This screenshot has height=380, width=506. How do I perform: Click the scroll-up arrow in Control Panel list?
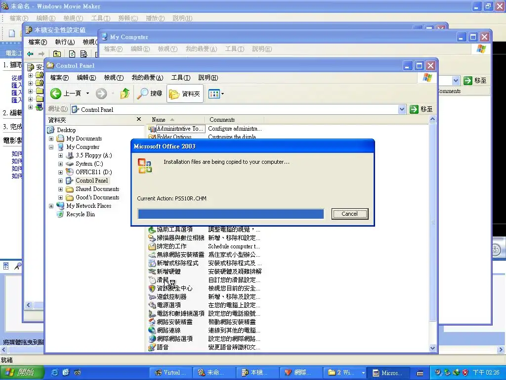coord(433,119)
